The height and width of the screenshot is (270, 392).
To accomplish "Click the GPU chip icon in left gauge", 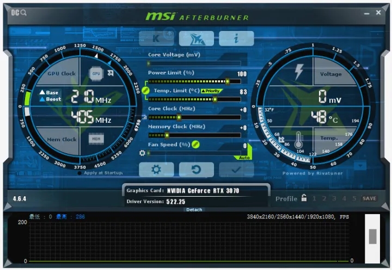I will (x=96, y=74).
